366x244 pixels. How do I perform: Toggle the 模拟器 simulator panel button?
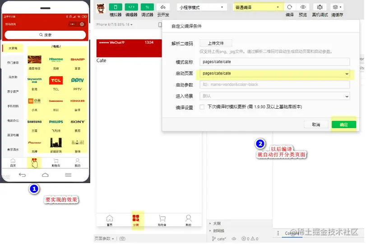[x=116, y=7]
